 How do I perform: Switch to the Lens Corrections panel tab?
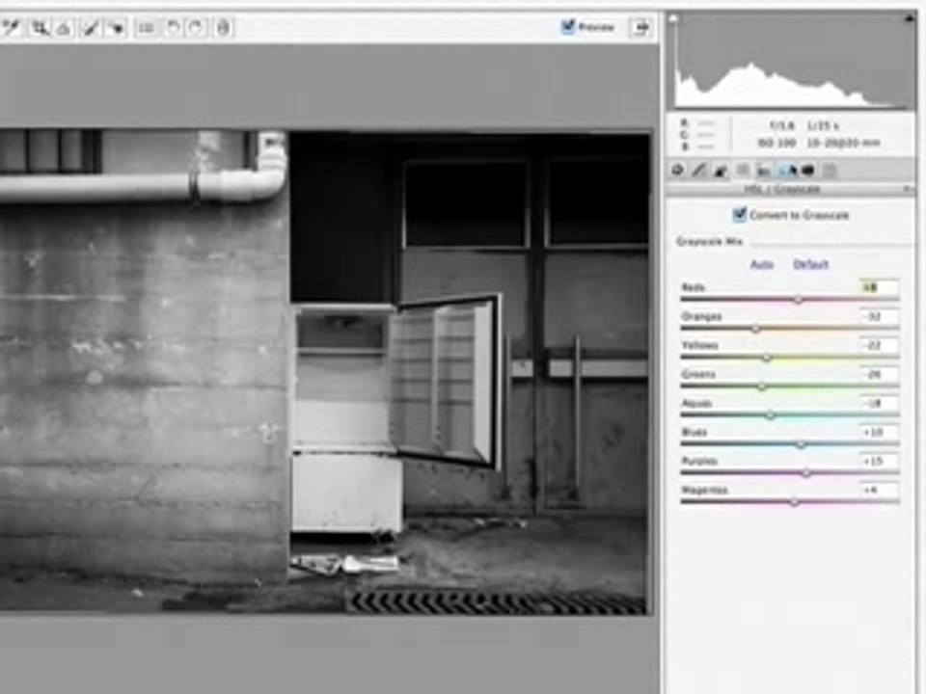coord(788,171)
